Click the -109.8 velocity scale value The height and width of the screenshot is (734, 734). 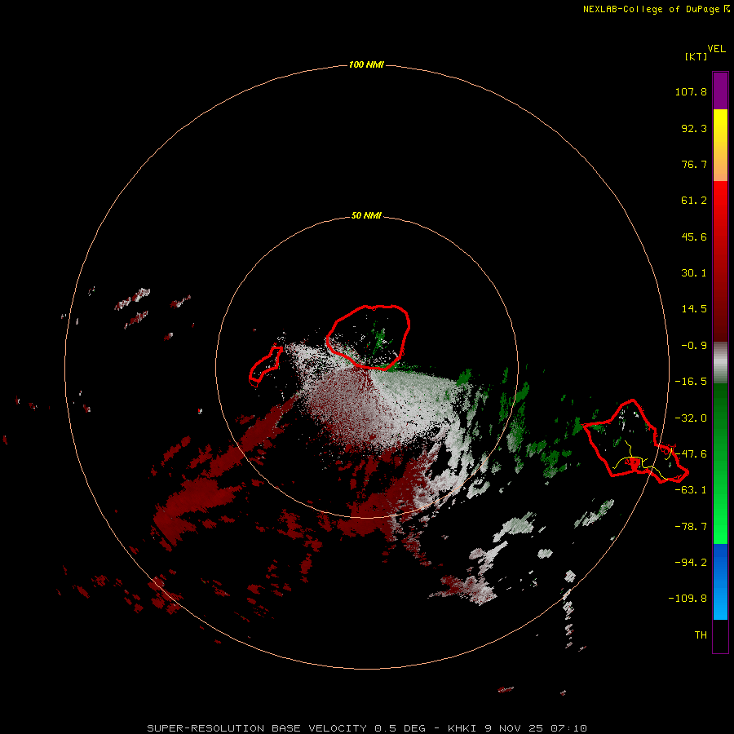688,599
